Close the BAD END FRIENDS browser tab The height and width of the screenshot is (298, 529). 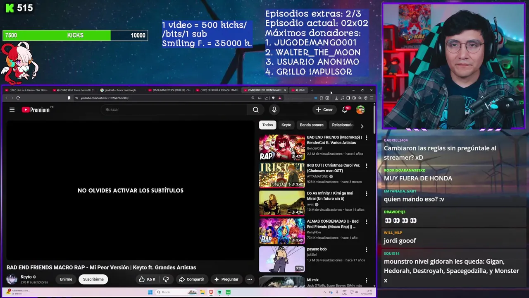point(285,90)
